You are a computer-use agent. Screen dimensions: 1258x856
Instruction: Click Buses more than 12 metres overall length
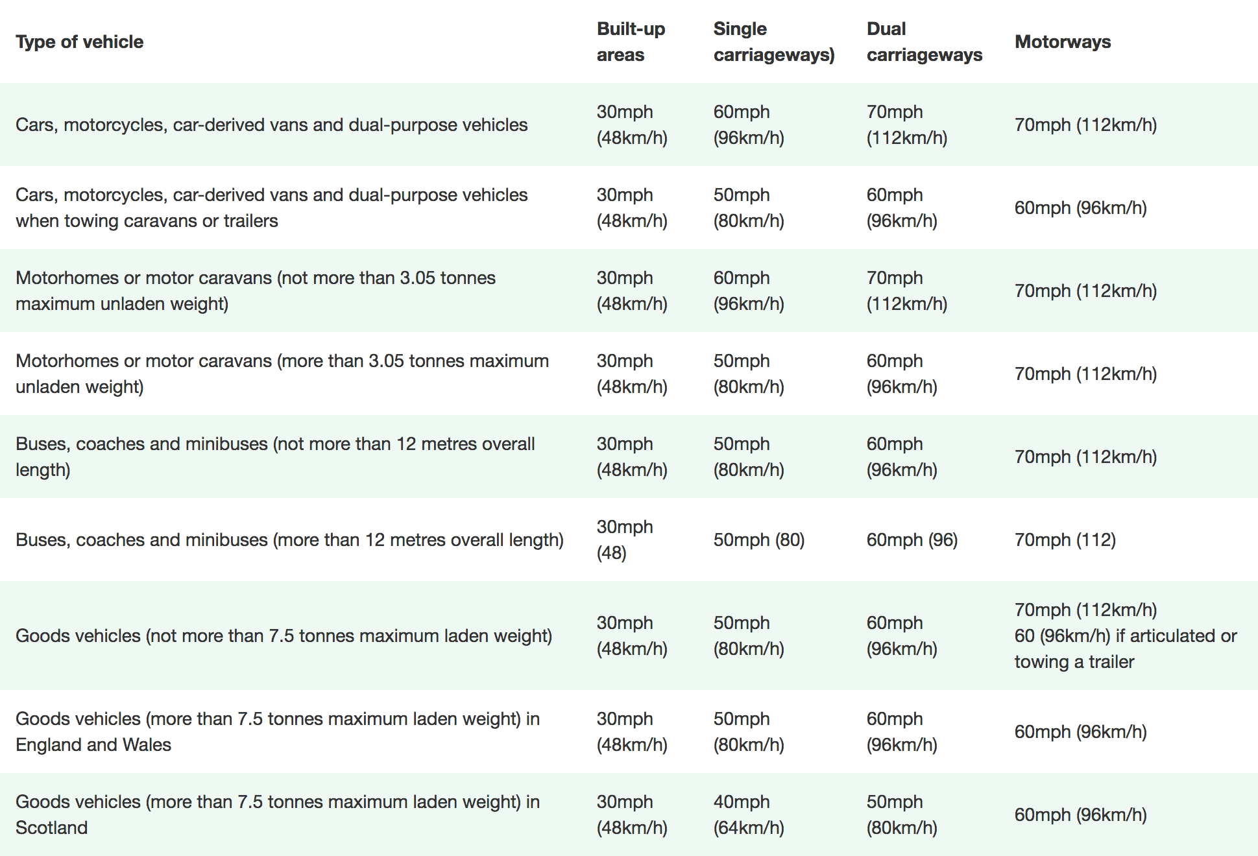[289, 540]
